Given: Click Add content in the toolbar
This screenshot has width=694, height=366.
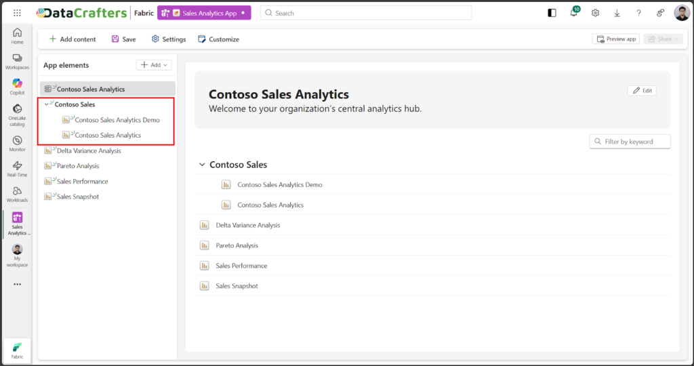Looking at the screenshot, I should (x=73, y=39).
